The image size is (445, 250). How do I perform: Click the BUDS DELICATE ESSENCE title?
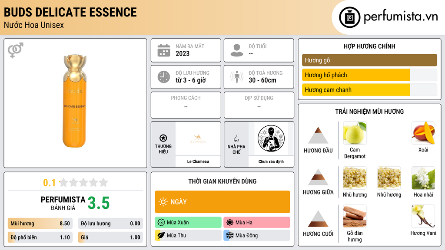[x=70, y=12]
